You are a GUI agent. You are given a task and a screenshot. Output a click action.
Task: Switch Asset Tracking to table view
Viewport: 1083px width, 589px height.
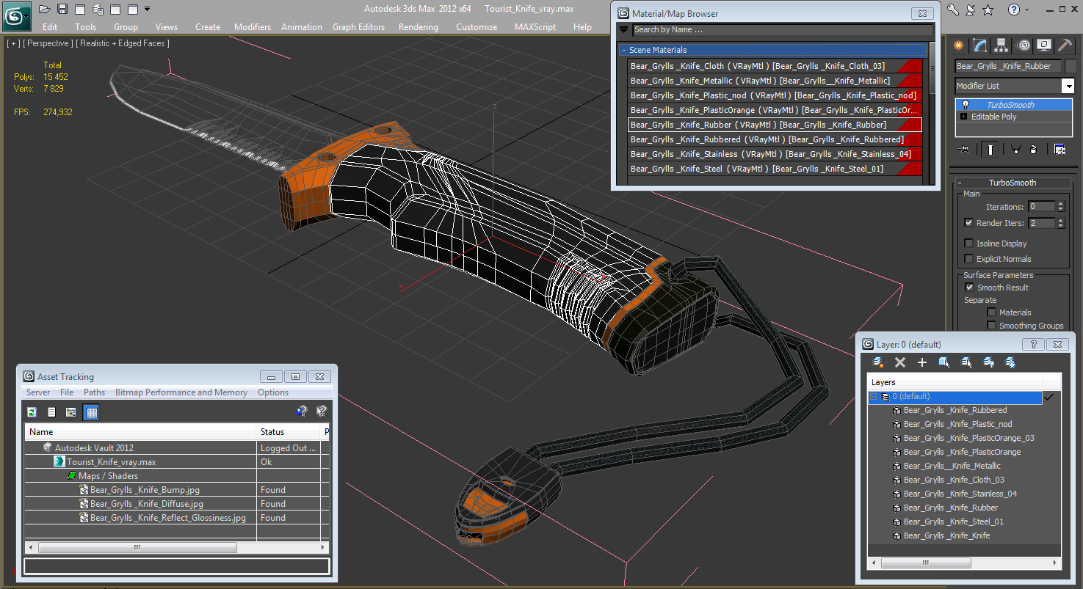pyautogui.click(x=91, y=412)
